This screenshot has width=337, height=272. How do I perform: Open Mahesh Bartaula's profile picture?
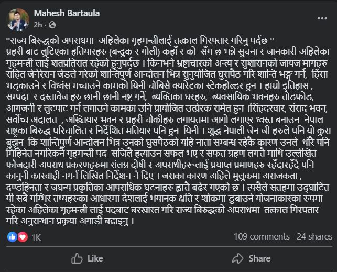click(17, 18)
